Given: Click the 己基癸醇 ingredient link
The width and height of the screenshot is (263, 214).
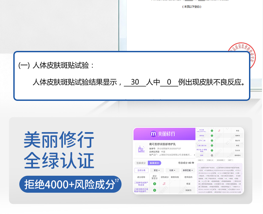Looking at the screenshot, I should click(141, 190).
